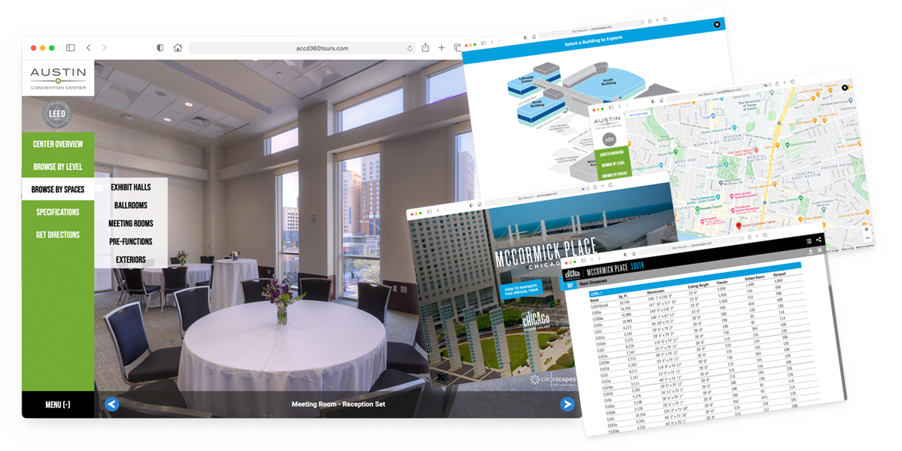The height and width of the screenshot is (451, 902).
Task: Open the Safari share sheet icon
Action: (x=425, y=48)
